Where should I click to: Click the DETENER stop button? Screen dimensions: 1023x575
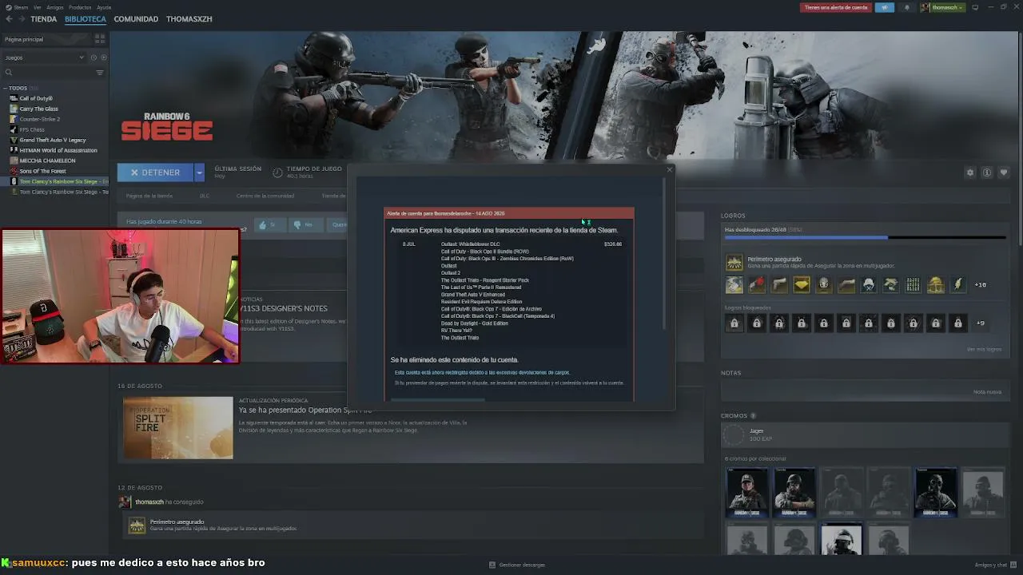pyautogui.click(x=155, y=172)
